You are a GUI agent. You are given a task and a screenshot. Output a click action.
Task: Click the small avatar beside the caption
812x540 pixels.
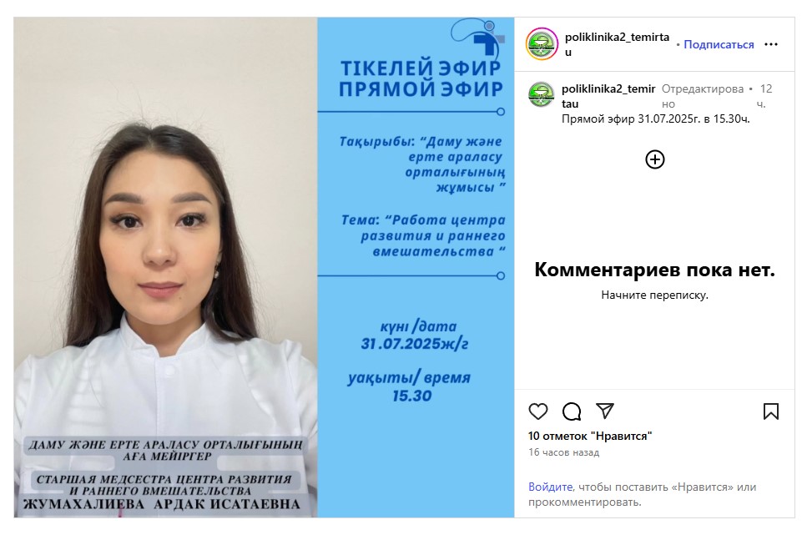tap(541, 95)
